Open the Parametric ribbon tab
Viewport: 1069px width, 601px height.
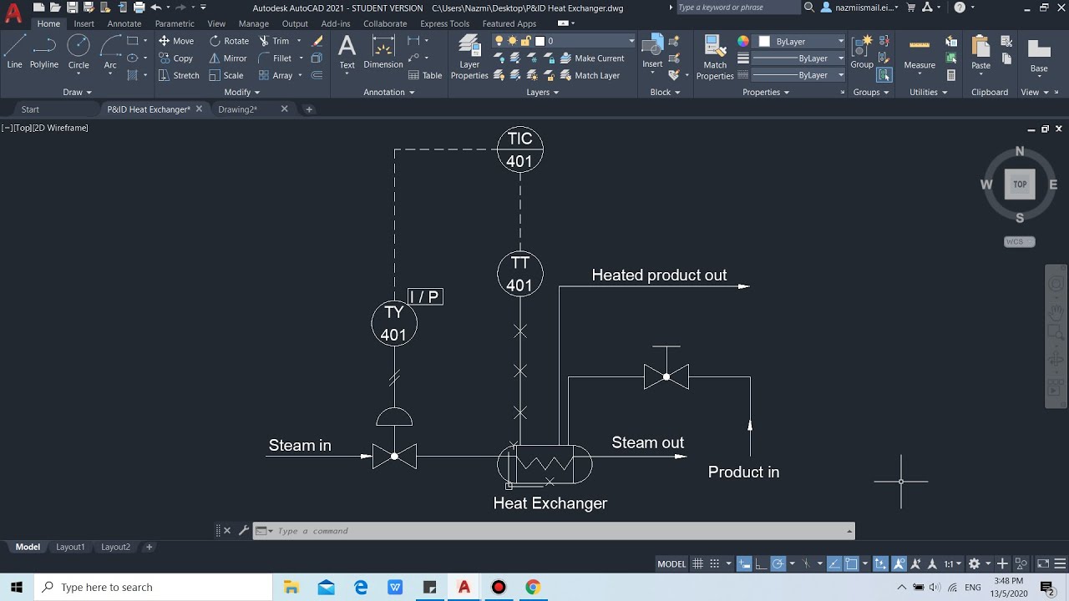click(x=175, y=23)
